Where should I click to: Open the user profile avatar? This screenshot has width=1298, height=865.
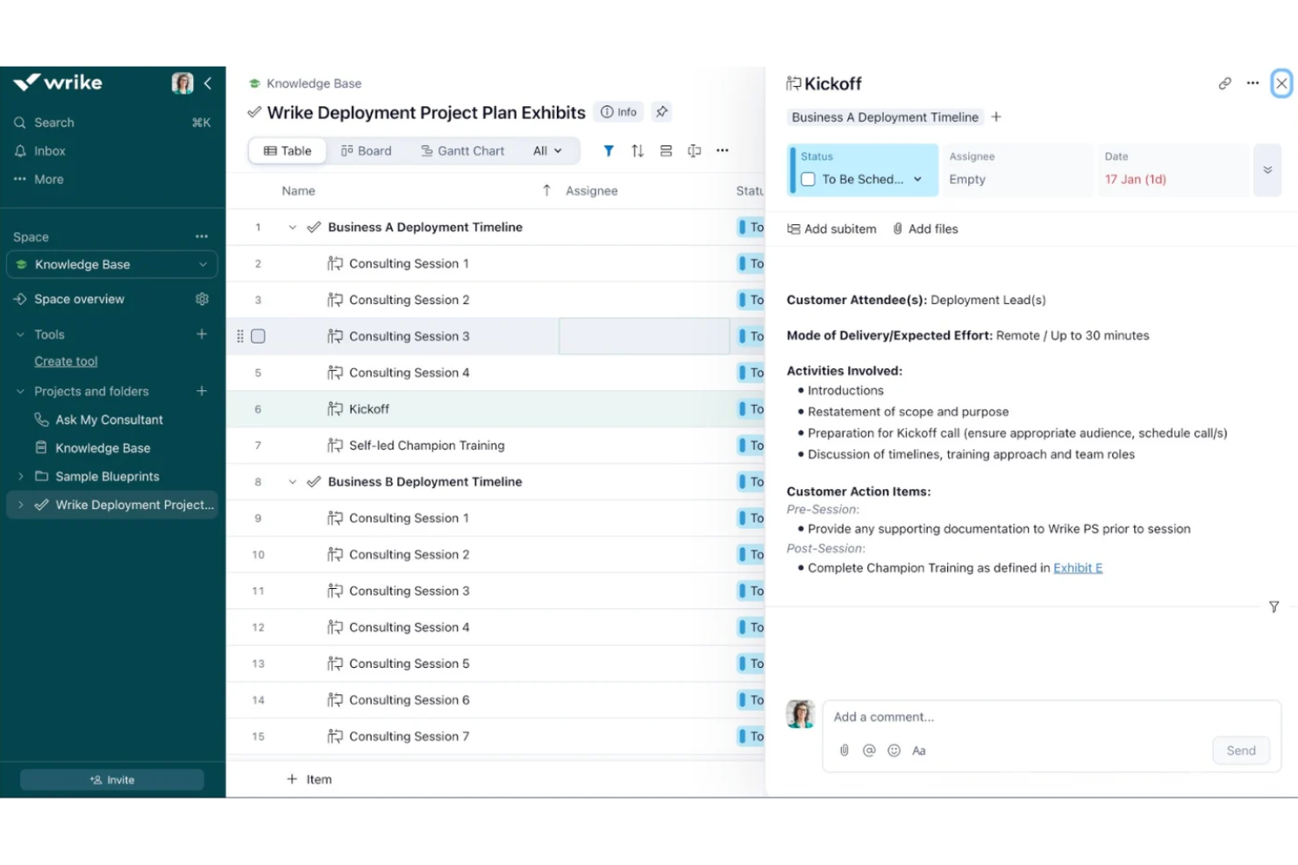182,83
